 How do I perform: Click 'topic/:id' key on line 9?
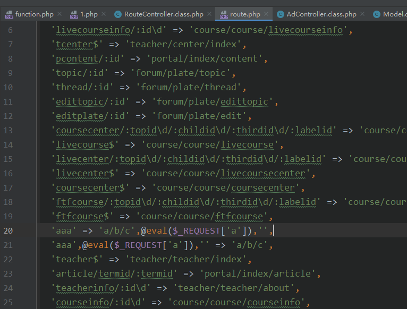(x=79, y=73)
